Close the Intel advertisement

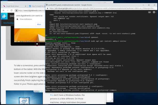point(42,91)
